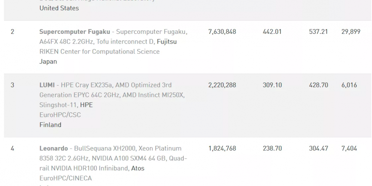The width and height of the screenshot is (372, 186).
Task: Click the Atos vendor name
Action: coord(138,169)
